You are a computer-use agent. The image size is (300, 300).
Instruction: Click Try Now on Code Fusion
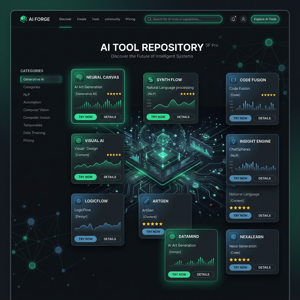pyautogui.click(x=240, y=118)
